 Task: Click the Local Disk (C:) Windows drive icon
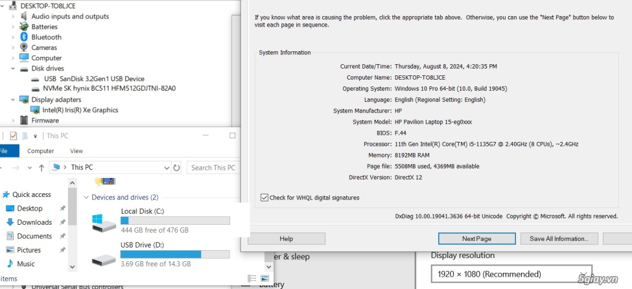point(104,222)
